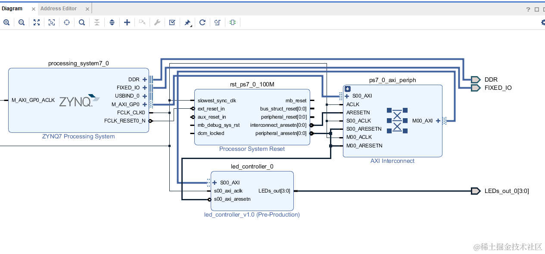Validate the design with checkmark icon
This screenshot has width=545, height=254.
[172, 22]
